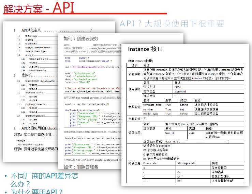Click the '参数必选' row label

coord(134,107)
